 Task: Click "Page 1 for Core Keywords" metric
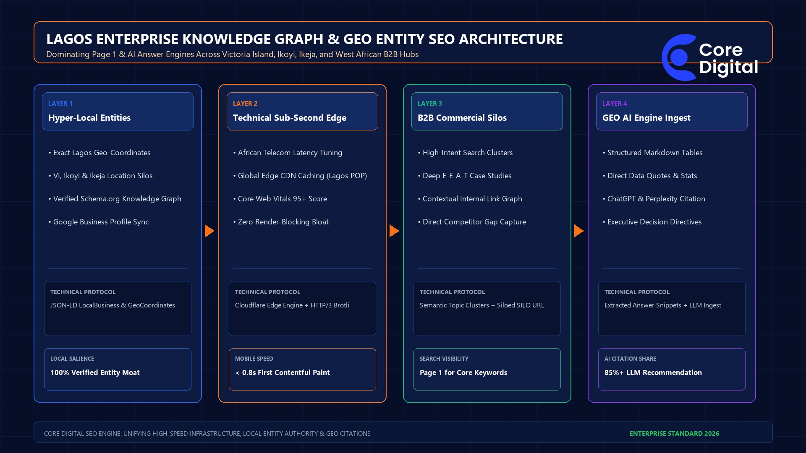pos(463,372)
